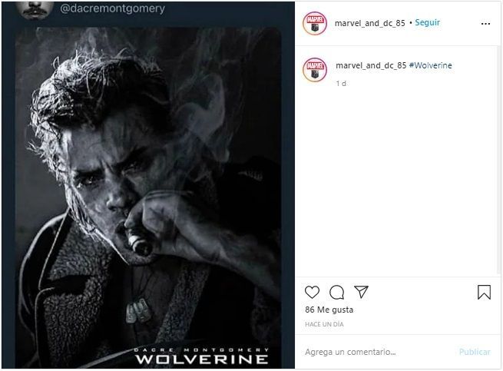Save the post with bookmark icon
Image resolution: width=503 pixels, height=371 pixels.
484,292
